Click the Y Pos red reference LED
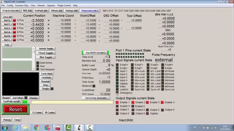This screenshot has height=131, width=234. click(x=14, y=24)
